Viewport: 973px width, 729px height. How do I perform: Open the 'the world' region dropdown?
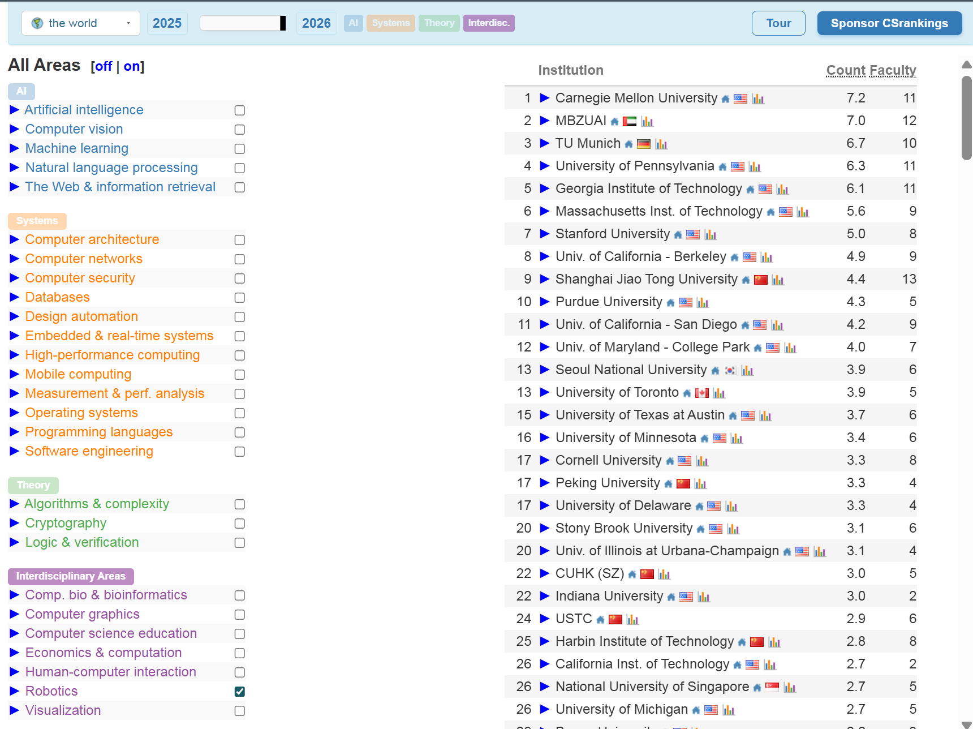tap(81, 23)
